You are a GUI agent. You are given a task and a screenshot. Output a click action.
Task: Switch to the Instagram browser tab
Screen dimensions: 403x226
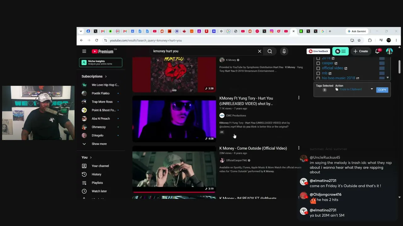click(x=271, y=31)
